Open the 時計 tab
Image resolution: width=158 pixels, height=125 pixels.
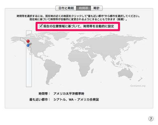[96, 8]
